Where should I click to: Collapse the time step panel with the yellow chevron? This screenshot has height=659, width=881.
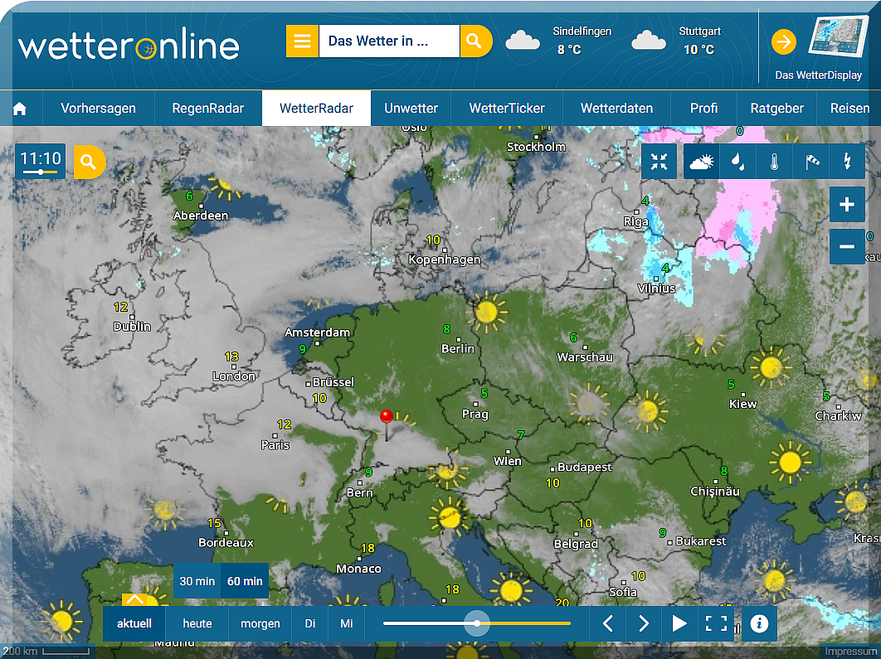point(134,599)
